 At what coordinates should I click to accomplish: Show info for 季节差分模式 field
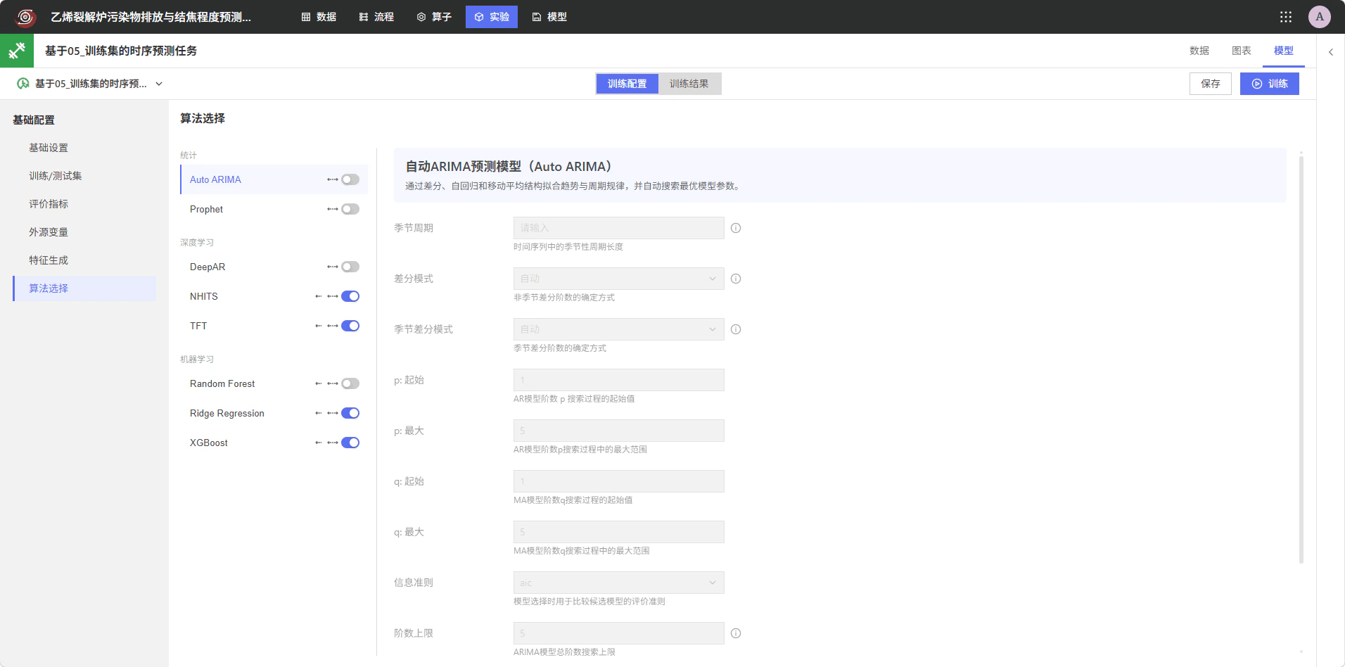pyautogui.click(x=736, y=329)
